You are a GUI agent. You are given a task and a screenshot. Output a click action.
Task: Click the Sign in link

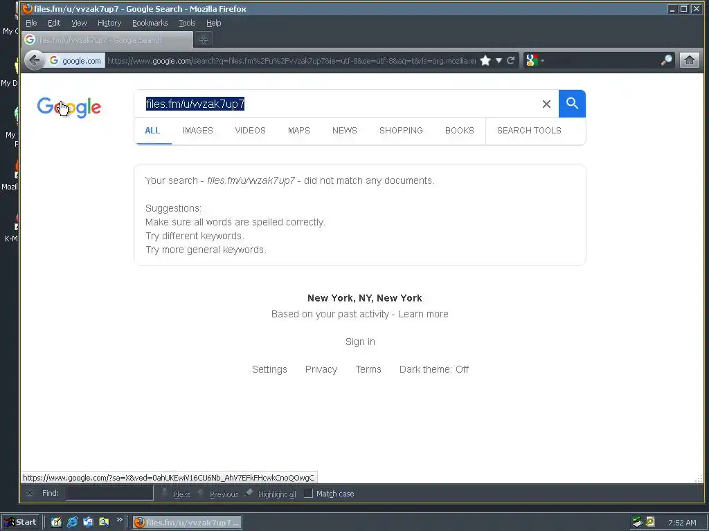click(x=360, y=342)
